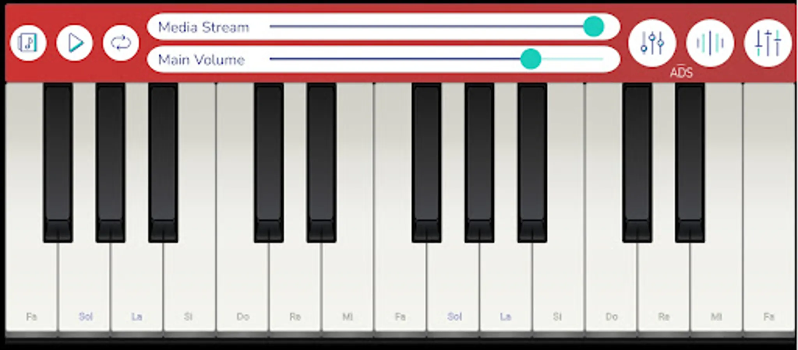Image resolution: width=798 pixels, height=350 pixels.
Task: Open the sound waveform icon
Action: tap(710, 43)
